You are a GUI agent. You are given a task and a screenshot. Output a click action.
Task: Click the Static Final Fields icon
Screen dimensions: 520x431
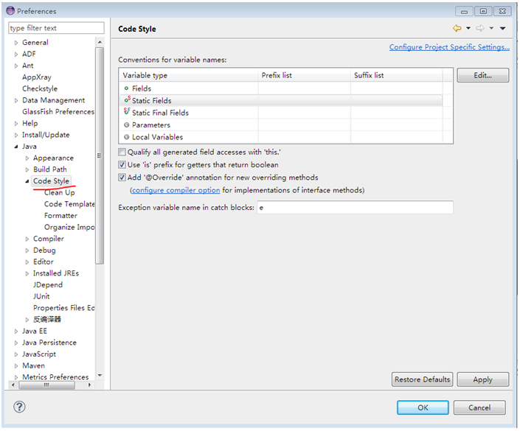[x=127, y=112]
